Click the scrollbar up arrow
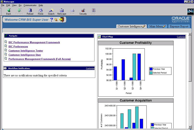 tap(190, 34)
